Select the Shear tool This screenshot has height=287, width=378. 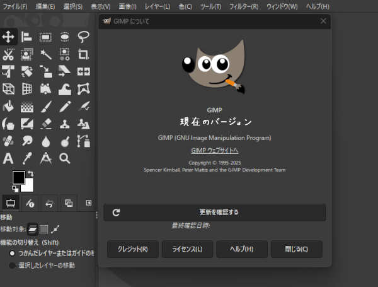tap(65, 71)
